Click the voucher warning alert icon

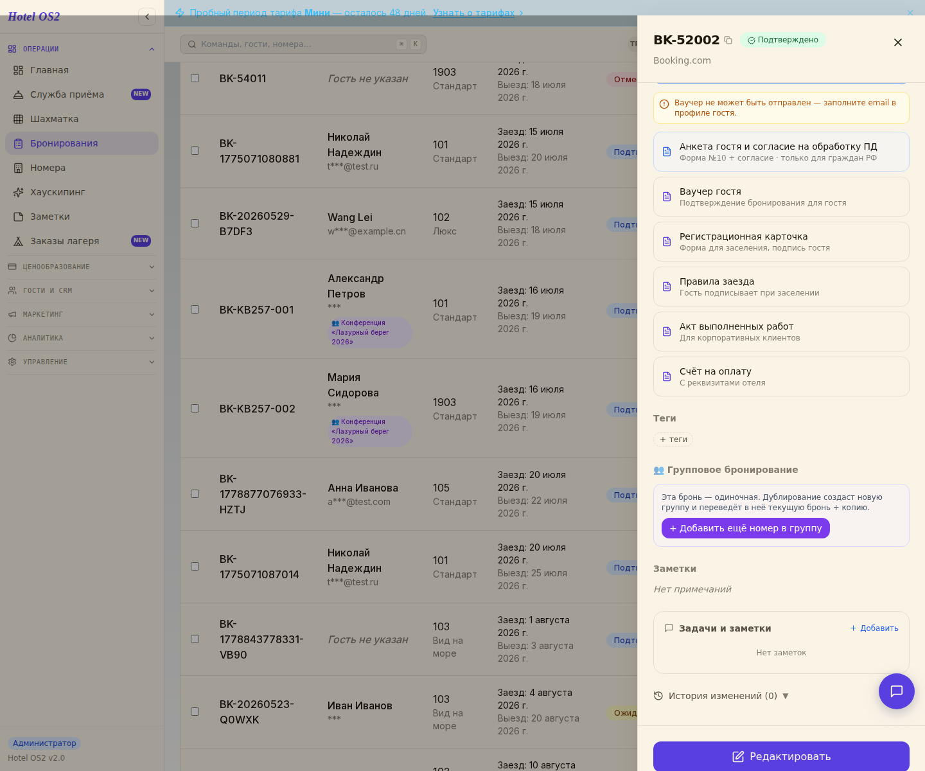pyautogui.click(x=664, y=103)
